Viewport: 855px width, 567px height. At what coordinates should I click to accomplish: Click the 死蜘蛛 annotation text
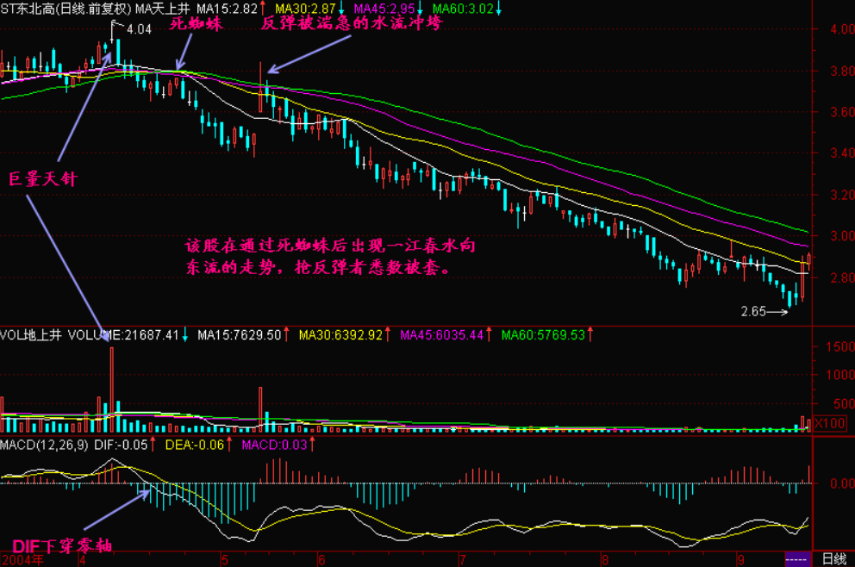point(196,24)
